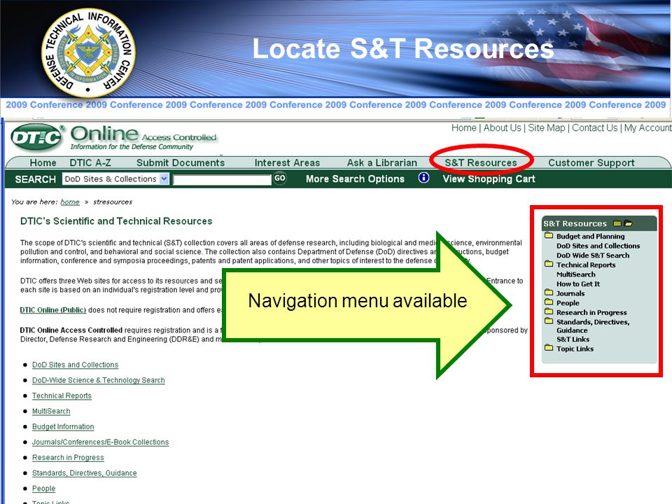This screenshot has height=504, width=672.
Task: Click the search text field
Action: tap(222, 180)
